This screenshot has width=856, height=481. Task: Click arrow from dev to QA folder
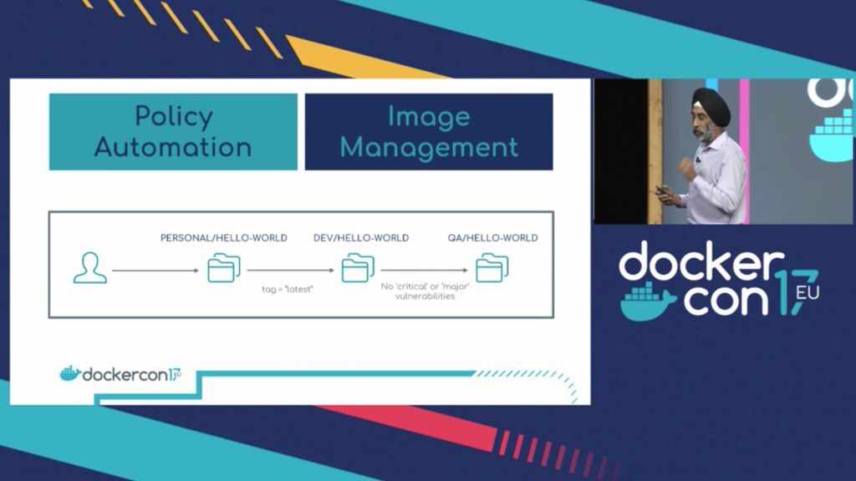pyautogui.click(x=424, y=270)
